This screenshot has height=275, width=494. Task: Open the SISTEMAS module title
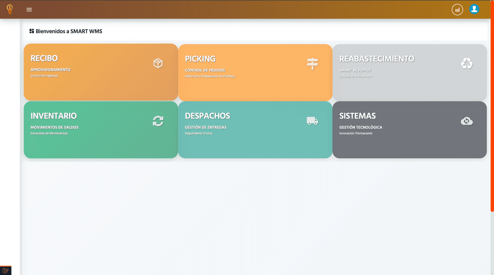point(357,116)
